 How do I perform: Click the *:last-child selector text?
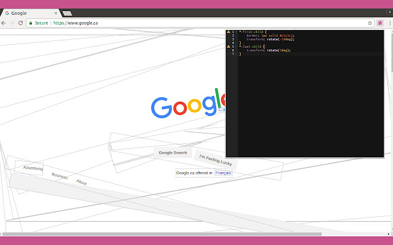pyautogui.click(x=250, y=47)
